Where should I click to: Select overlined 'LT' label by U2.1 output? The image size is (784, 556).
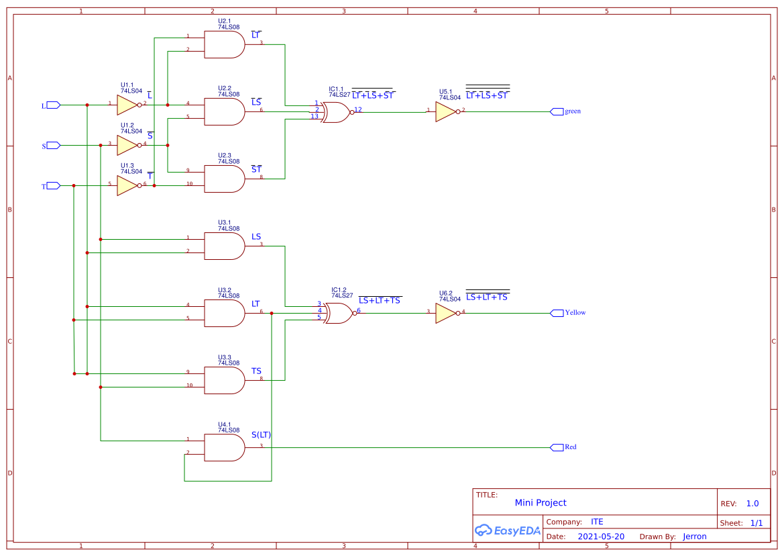256,34
